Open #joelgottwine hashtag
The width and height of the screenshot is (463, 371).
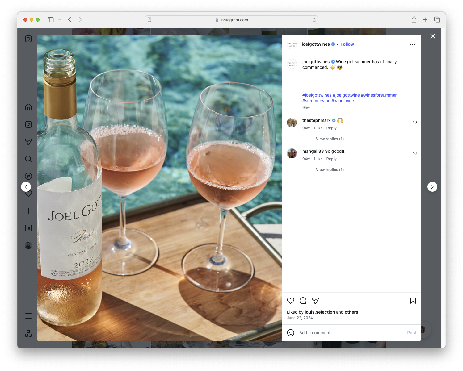[346, 95]
